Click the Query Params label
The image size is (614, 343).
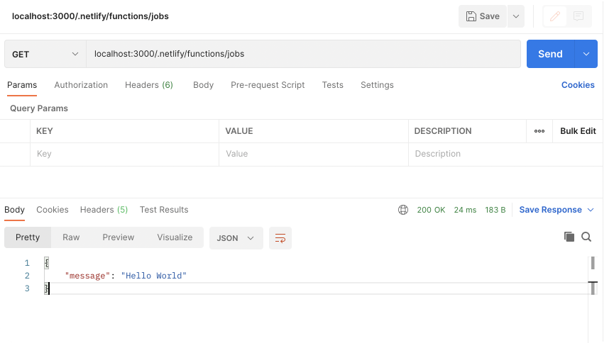(x=39, y=108)
